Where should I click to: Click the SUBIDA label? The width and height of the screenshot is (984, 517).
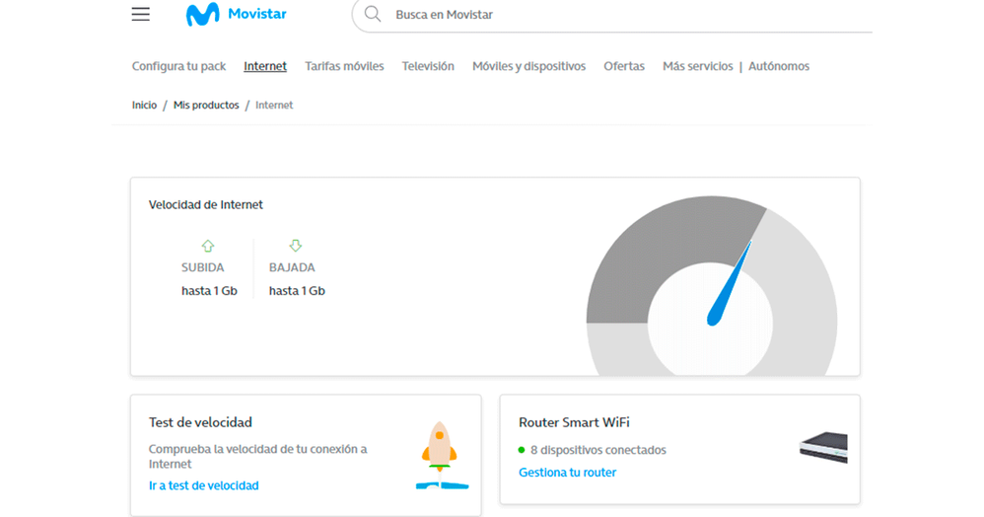[203, 267]
